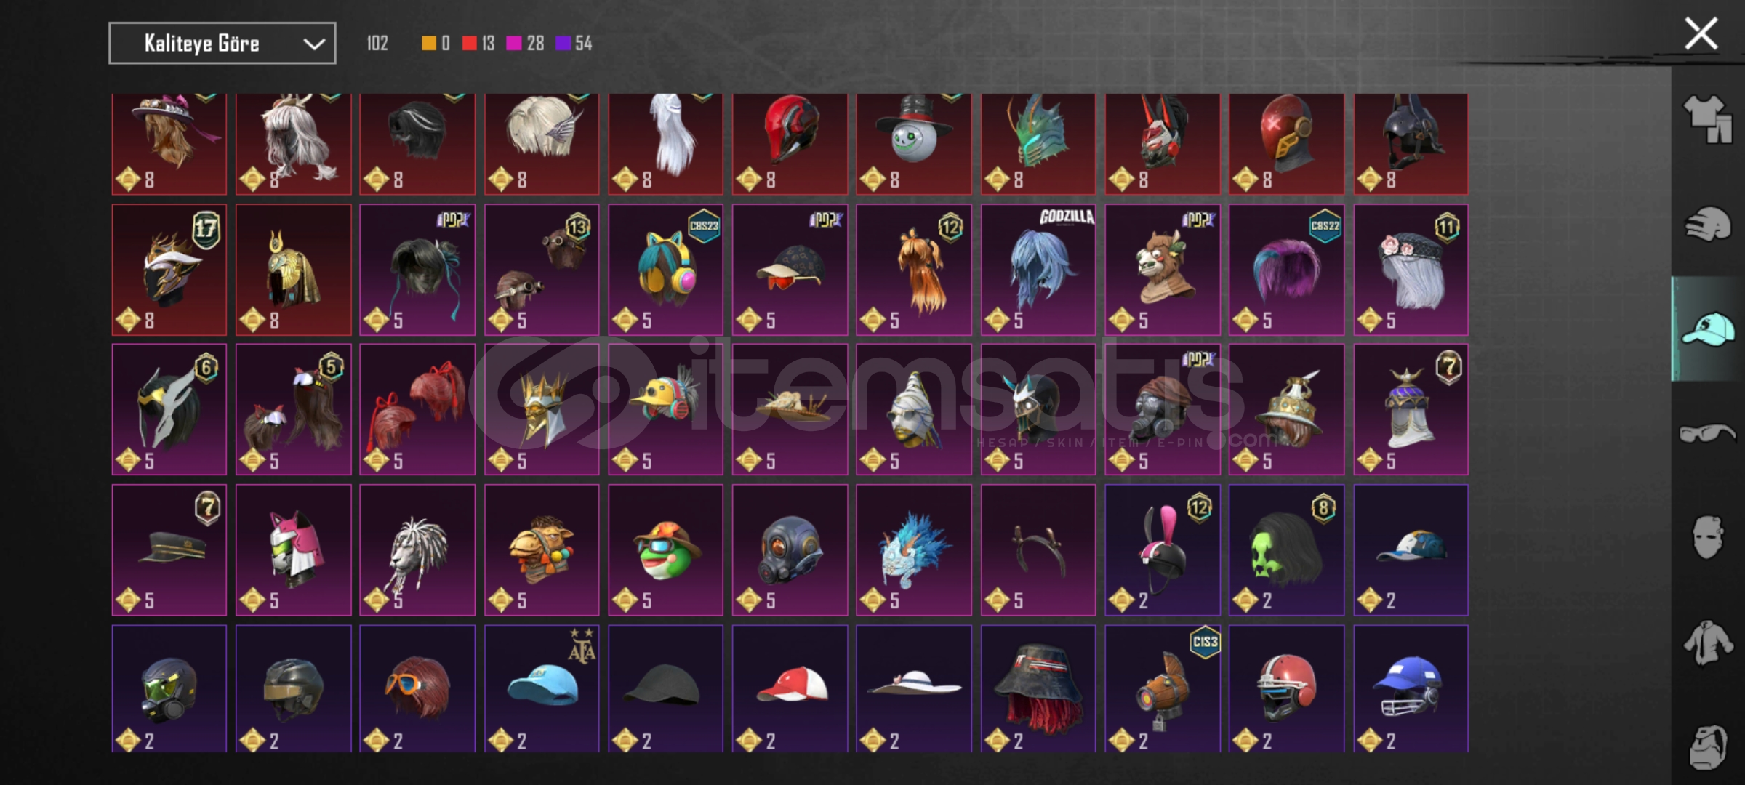Open the outfits t-shirt category icon

(x=1707, y=119)
